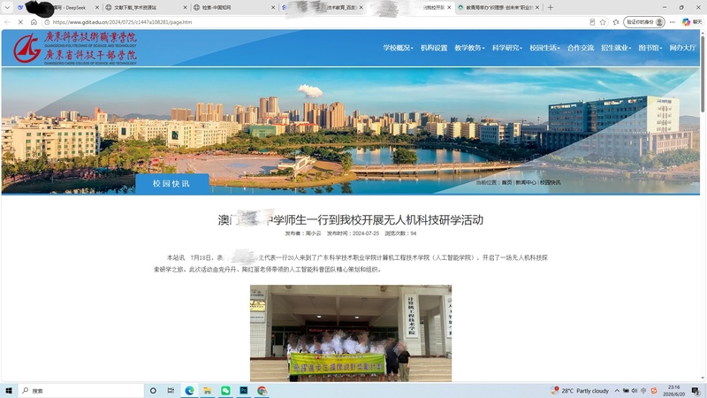The height and width of the screenshot is (398, 707).
Task: Click the address bar URL field
Action: tap(315, 21)
